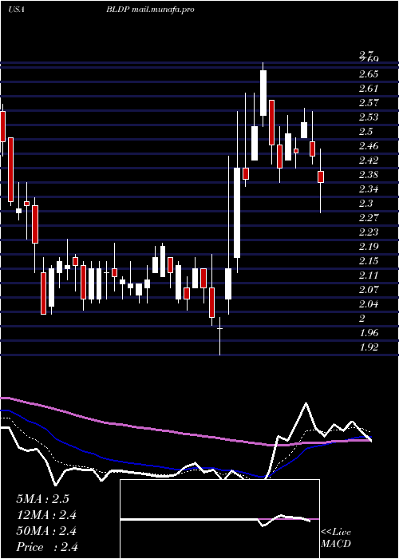Viewport: 399px width, 559px height.
Task: Click the 2.15 price level label
Action: tap(369, 261)
